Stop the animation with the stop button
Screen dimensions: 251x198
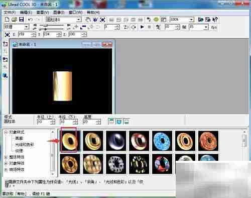[x=150, y=27]
